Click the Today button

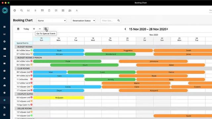[26, 29]
